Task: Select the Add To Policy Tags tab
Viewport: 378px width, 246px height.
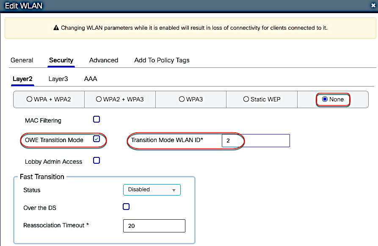Action: 161,60
